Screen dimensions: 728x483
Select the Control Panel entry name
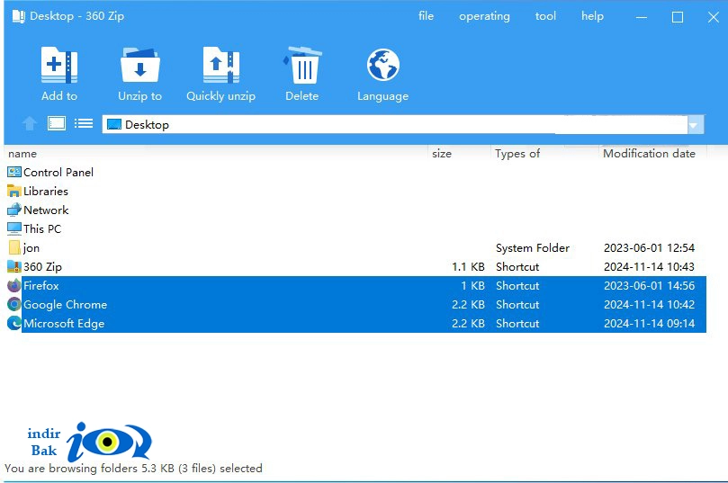click(58, 172)
